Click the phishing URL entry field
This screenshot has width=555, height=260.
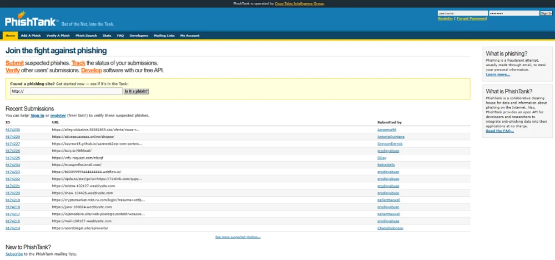(66, 91)
